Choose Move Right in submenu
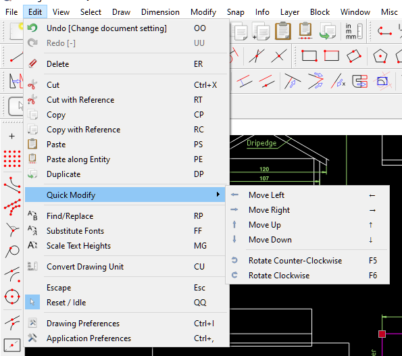Screen dimensions: 402x356 pyautogui.click(x=307, y=210)
